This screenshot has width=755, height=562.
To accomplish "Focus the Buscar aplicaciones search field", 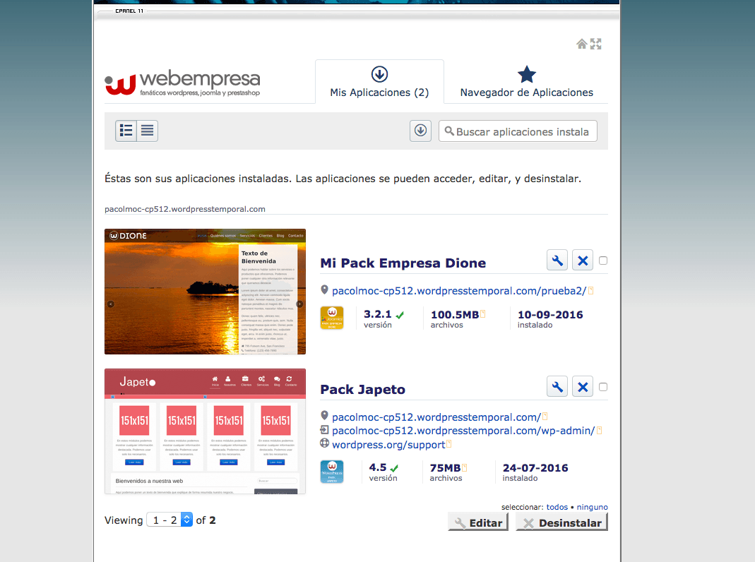I will pyautogui.click(x=518, y=131).
